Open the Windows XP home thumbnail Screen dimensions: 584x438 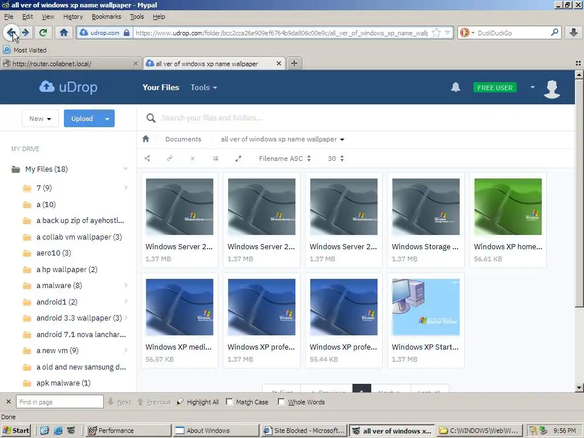point(508,206)
